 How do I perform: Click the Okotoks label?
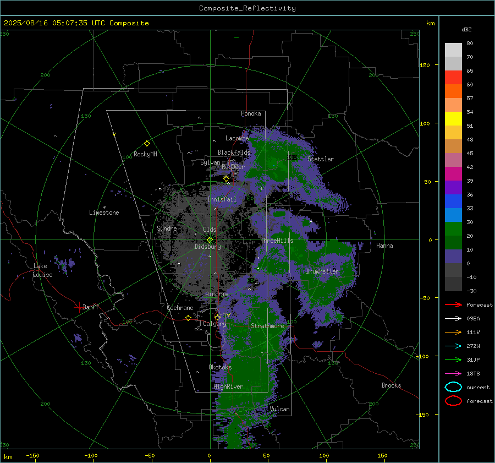(220, 367)
